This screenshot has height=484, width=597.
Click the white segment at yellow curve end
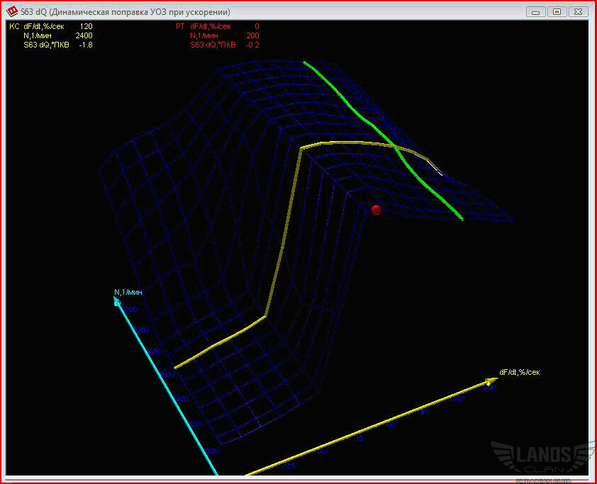(437, 169)
